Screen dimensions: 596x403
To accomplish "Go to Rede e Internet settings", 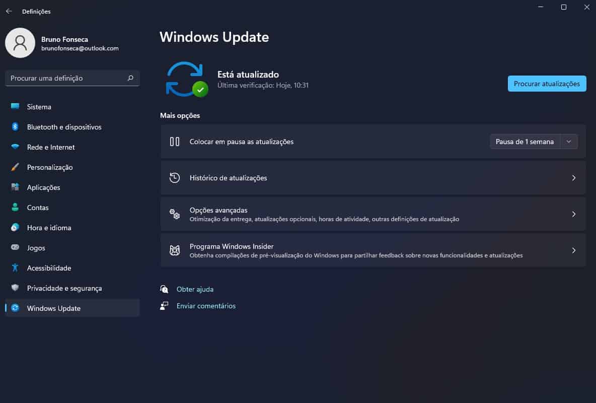I will click(72, 147).
